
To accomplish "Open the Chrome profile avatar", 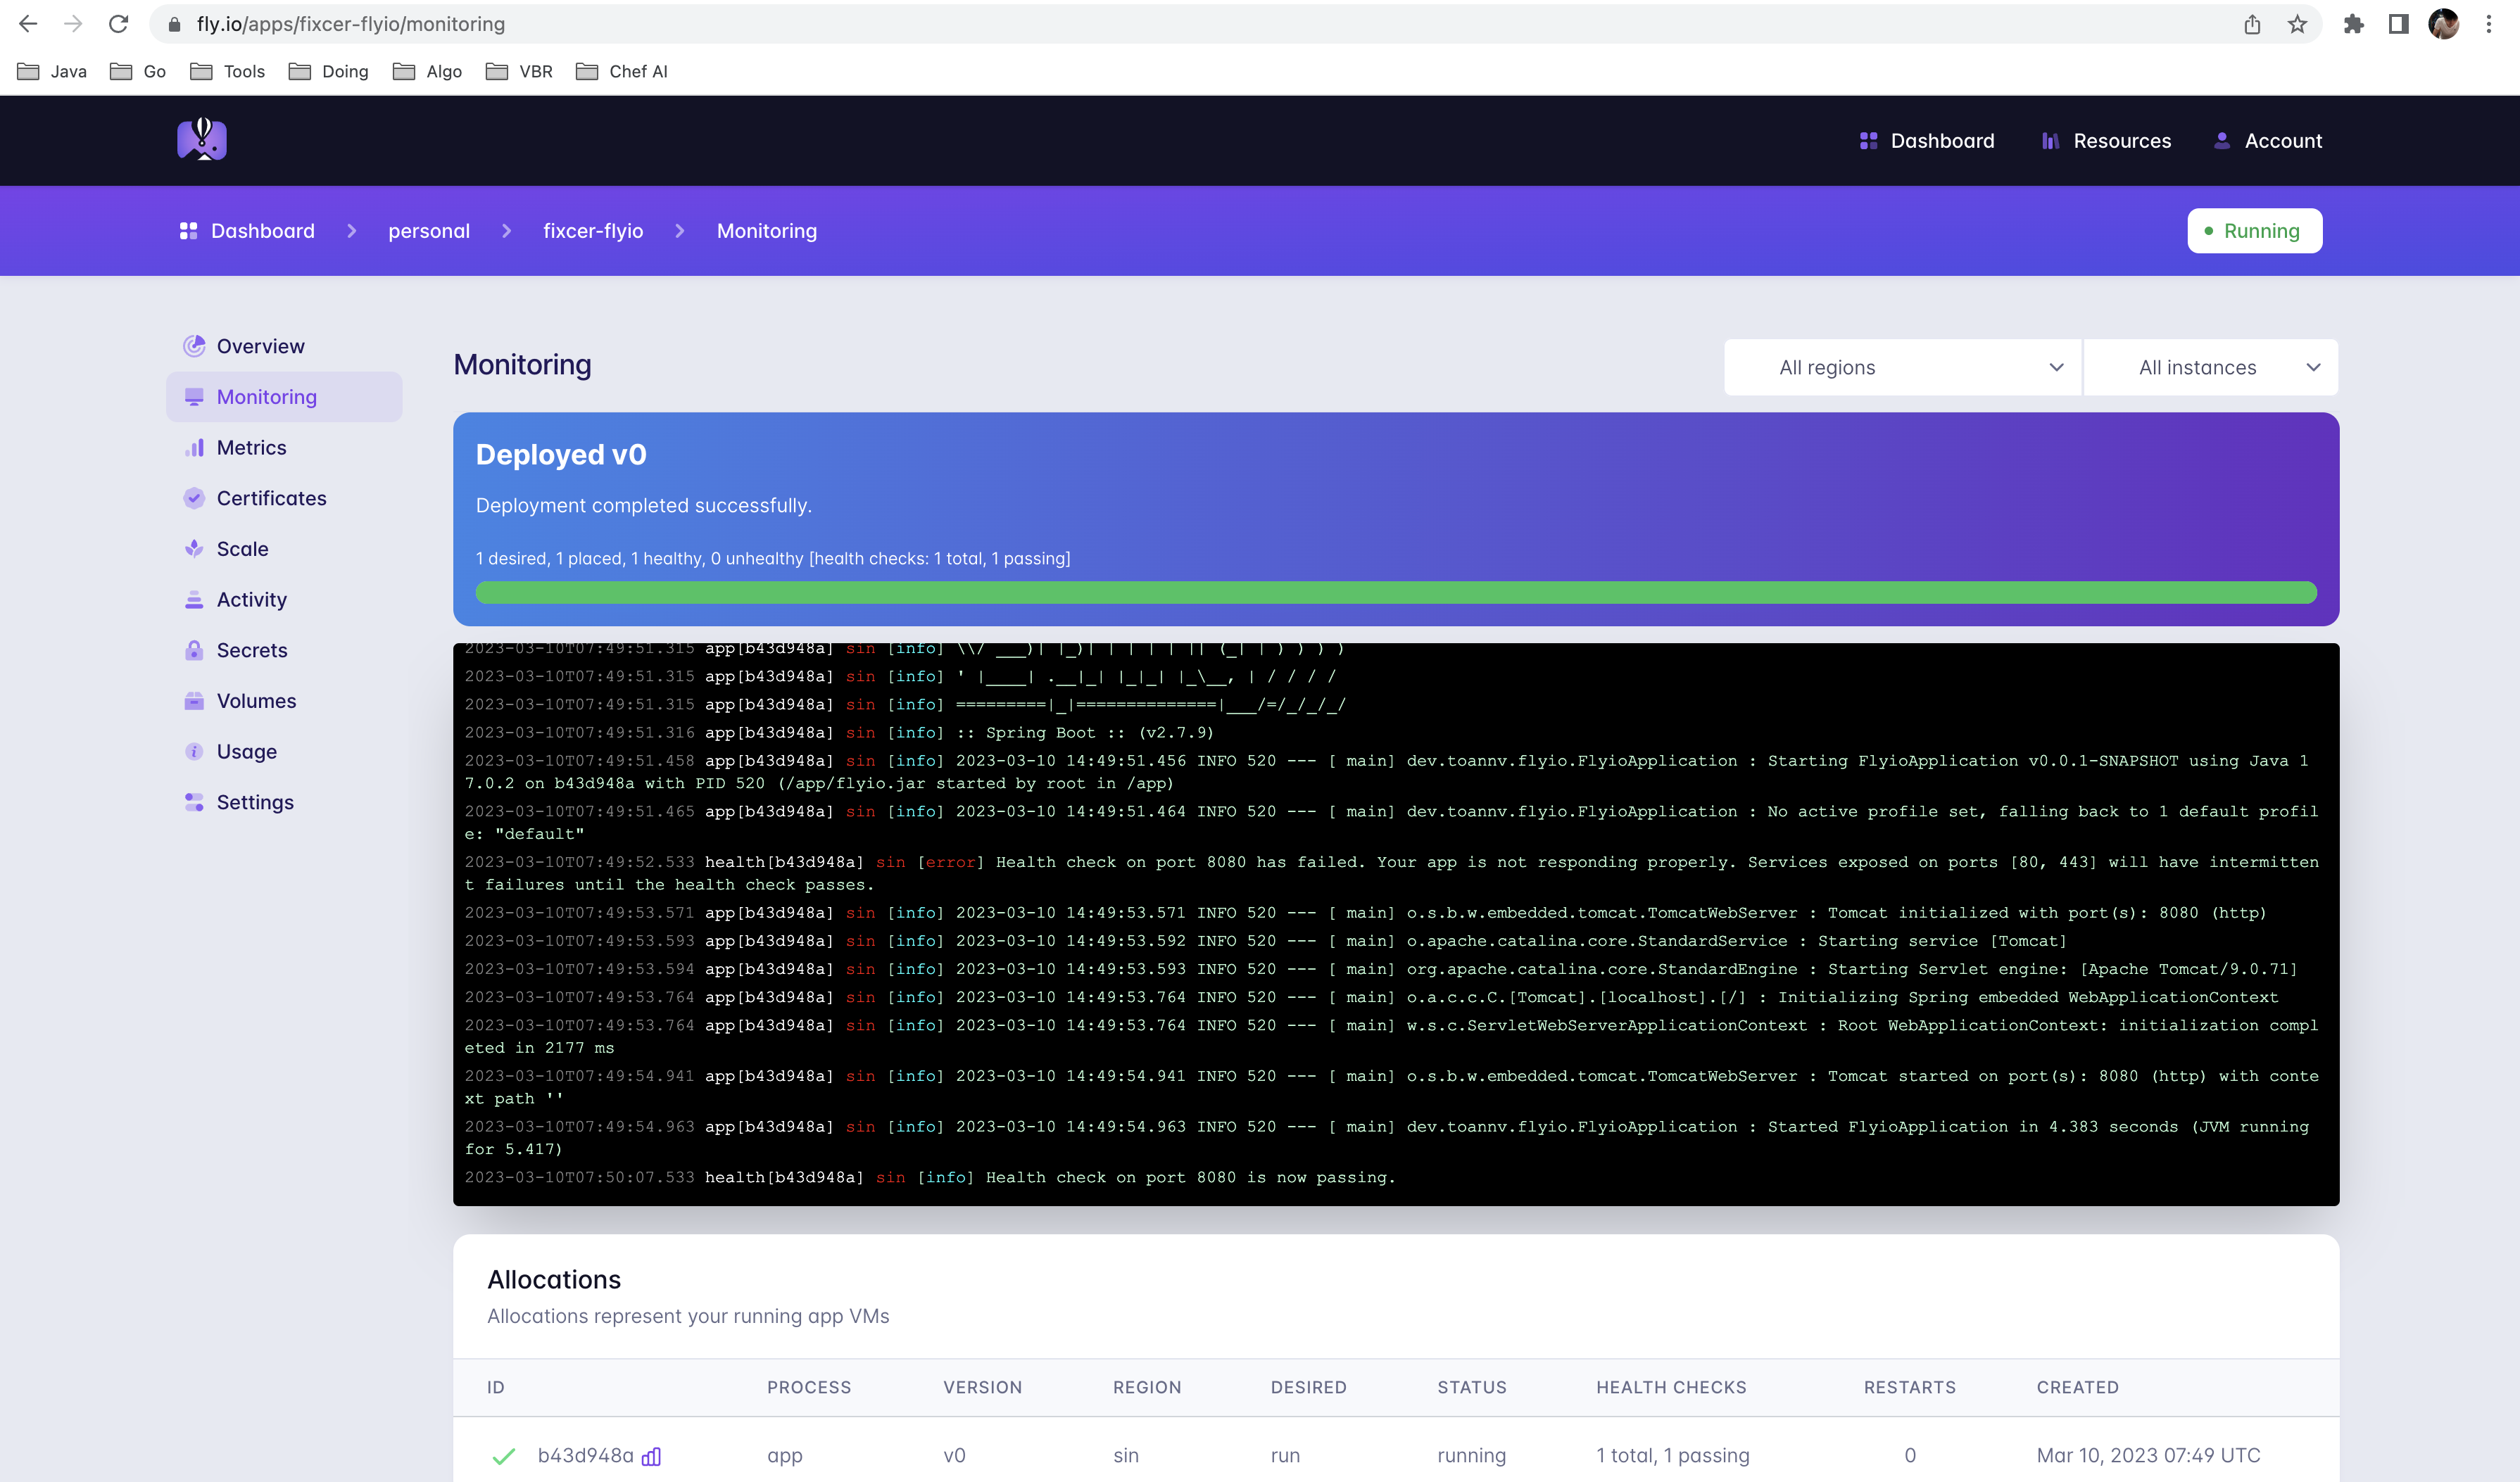I will [2443, 24].
